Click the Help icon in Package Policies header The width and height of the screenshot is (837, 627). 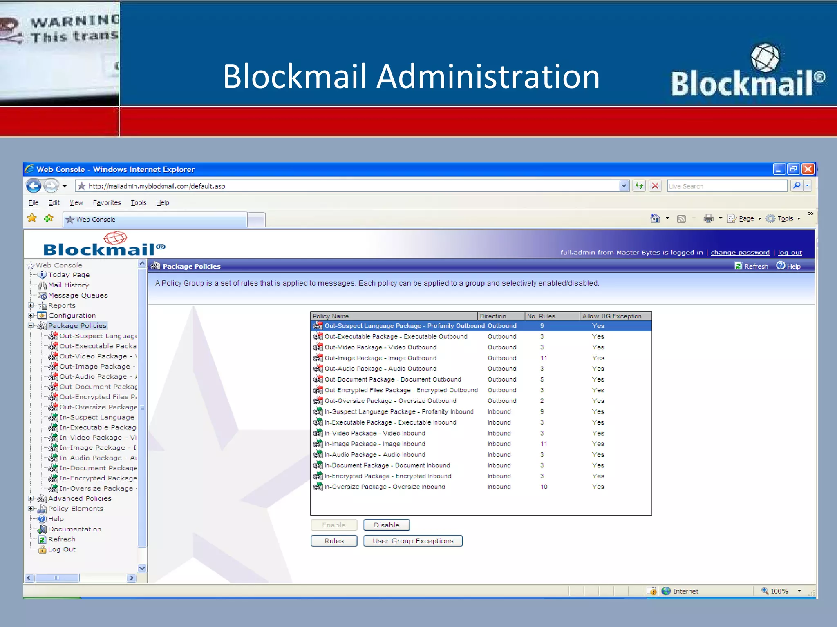[781, 266]
